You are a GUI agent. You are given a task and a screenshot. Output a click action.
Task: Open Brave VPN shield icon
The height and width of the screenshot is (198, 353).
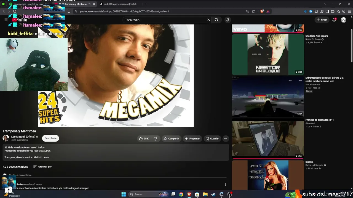click(344, 12)
